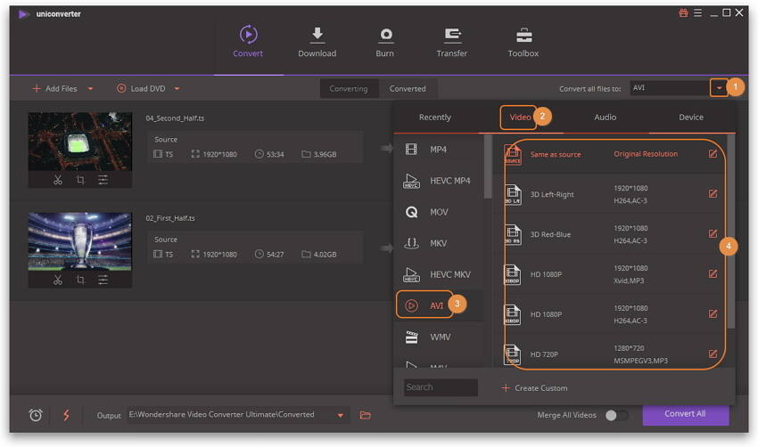
Task: Expand the Output path dropdown
Action: (341, 415)
